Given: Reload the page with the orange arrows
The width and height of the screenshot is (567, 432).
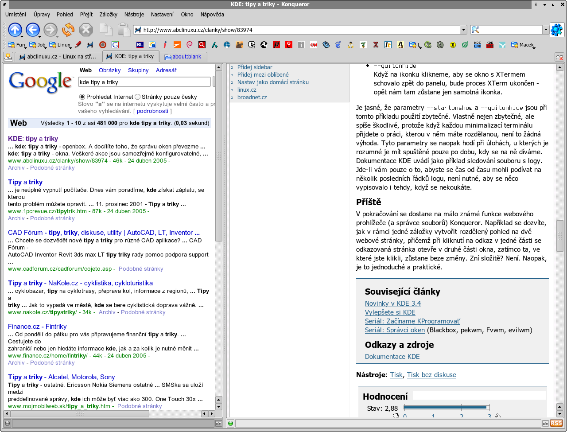Looking at the screenshot, I should pyautogui.click(x=68, y=30).
